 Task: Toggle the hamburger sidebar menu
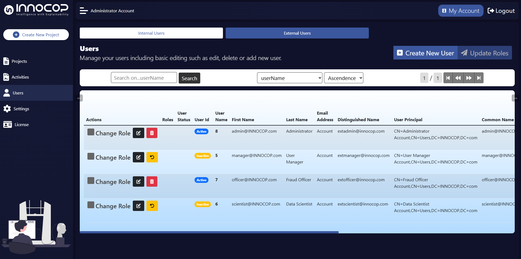pyautogui.click(x=84, y=11)
